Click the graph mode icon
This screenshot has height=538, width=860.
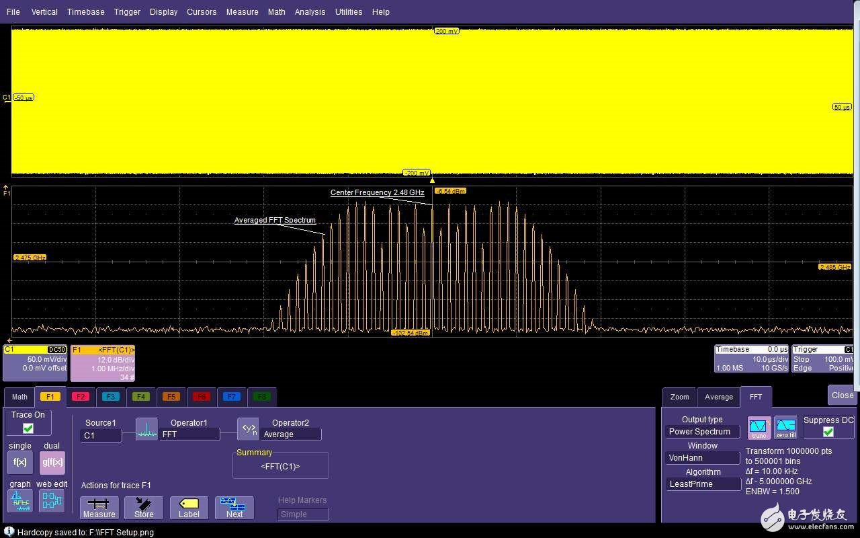coord(20,500)
